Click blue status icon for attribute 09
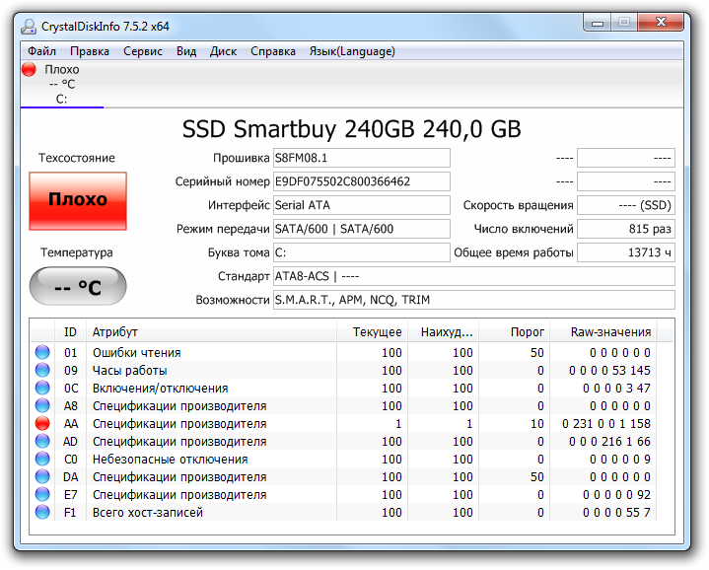The height and width of the screenshot is (570, 709). (x=42, y=370)
